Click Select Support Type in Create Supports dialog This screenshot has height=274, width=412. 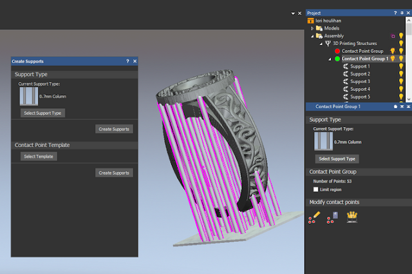tap(42, 113)
